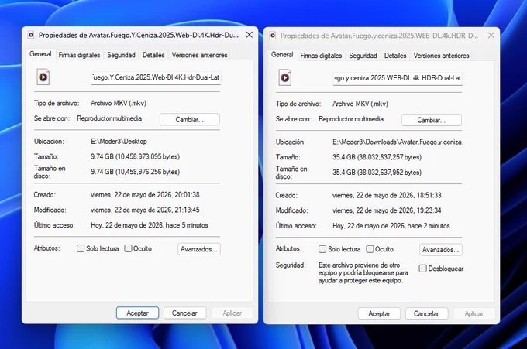Click size value 9.74 GB (10,458,973,095 bytes)
The image size is (527, 349).
click(x=135, y=157)
